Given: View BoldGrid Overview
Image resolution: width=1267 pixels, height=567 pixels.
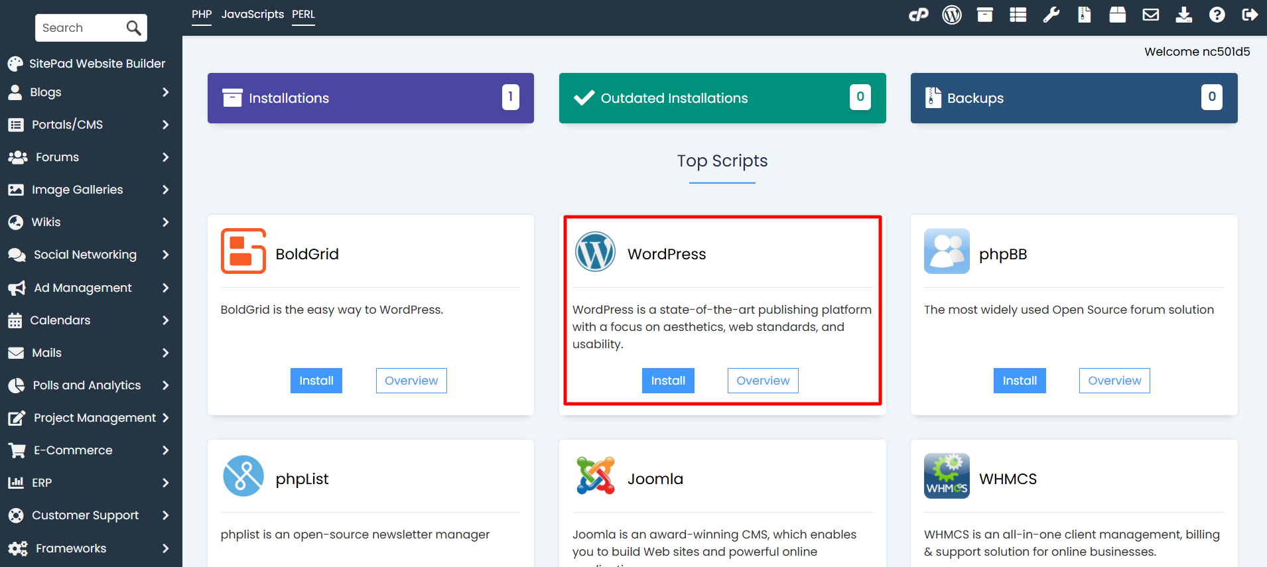Looking at the screenshot, I should pos(411,381).
